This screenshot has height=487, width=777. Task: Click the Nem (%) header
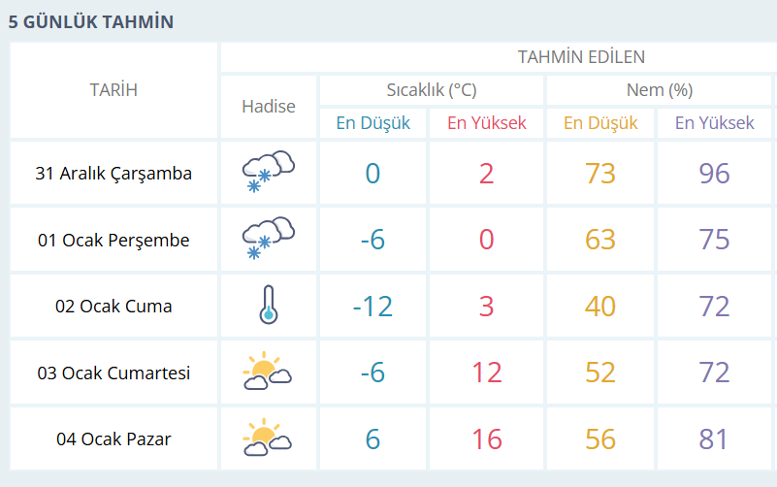[659, 90]
